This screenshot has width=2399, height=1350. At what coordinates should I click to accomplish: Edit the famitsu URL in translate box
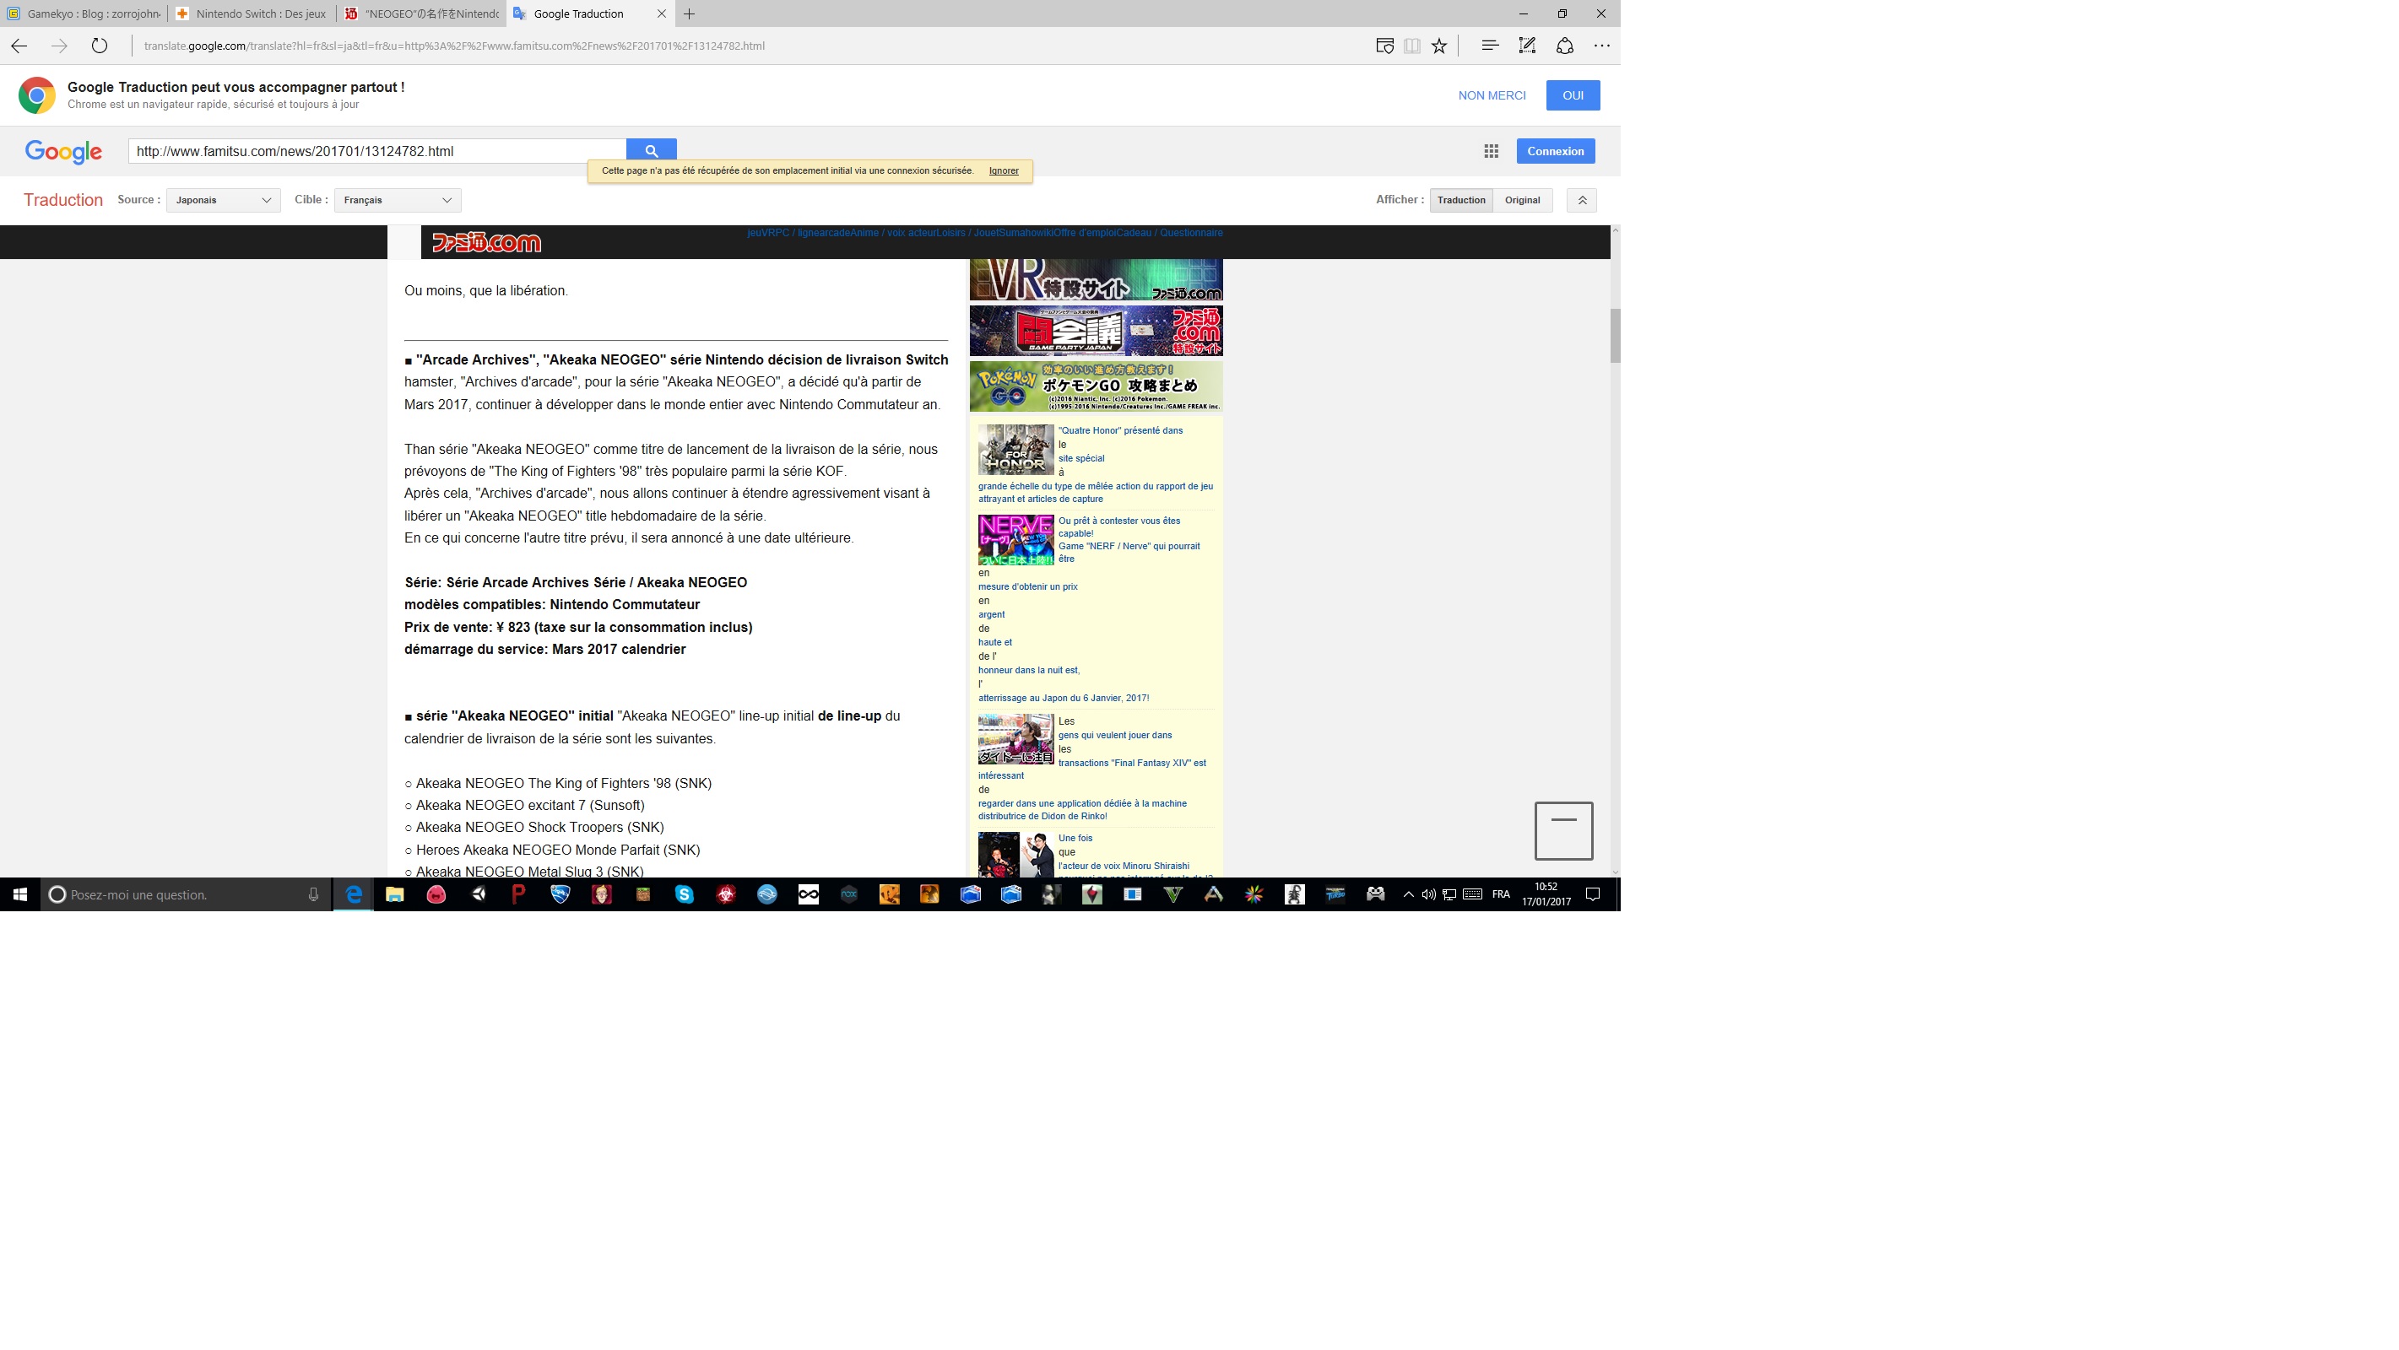point(377,151)
